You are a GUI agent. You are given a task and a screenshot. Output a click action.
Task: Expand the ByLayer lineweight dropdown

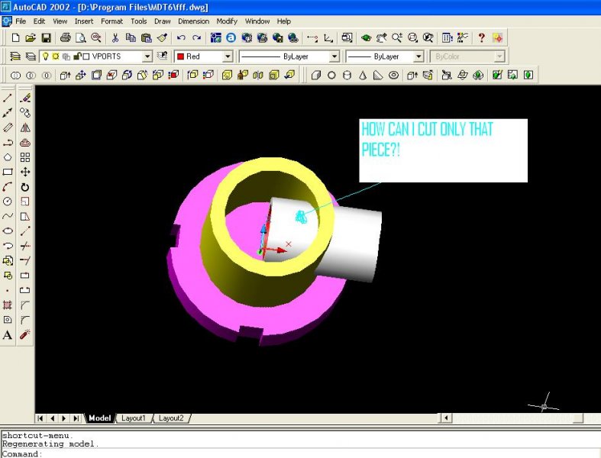click(418, 56)
